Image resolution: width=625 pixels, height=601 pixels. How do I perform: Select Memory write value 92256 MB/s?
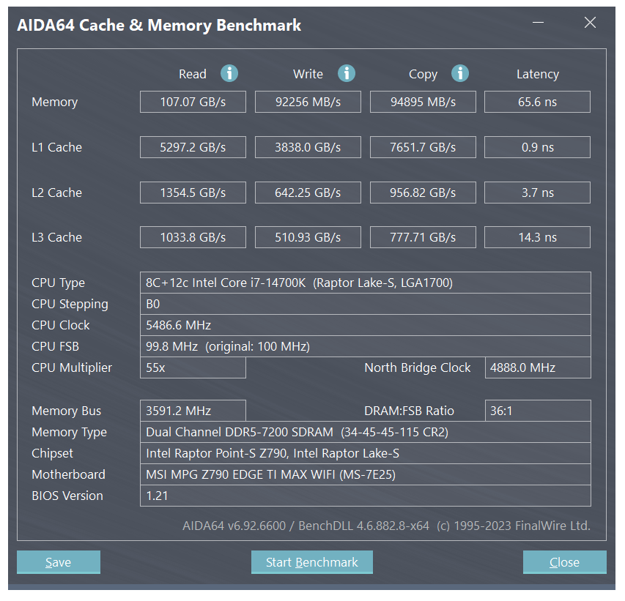point(308,102)
